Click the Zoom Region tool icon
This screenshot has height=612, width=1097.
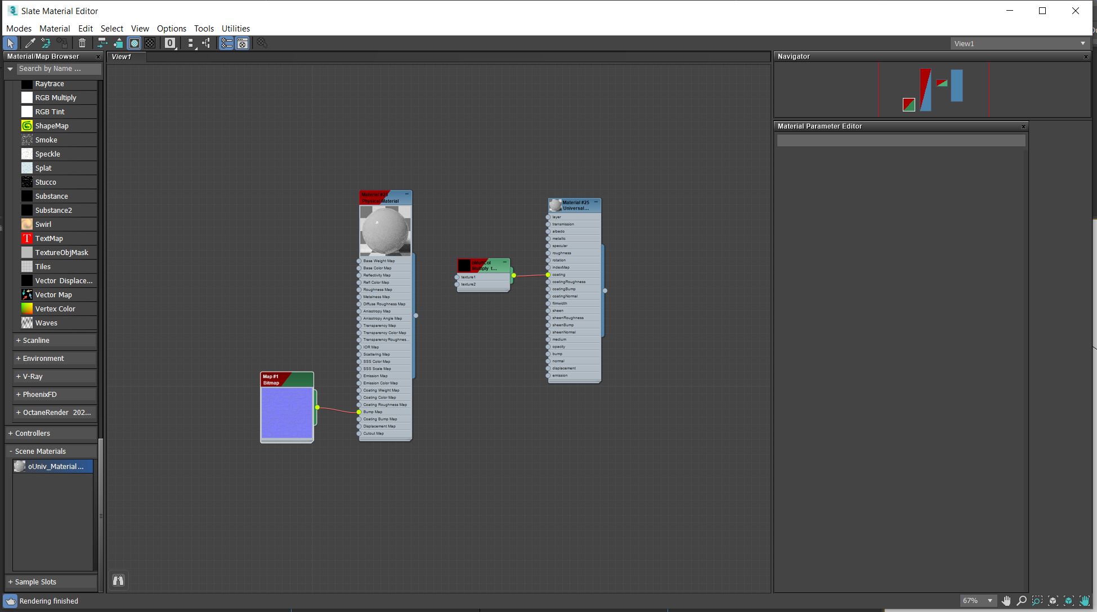tap(1037, 601)
